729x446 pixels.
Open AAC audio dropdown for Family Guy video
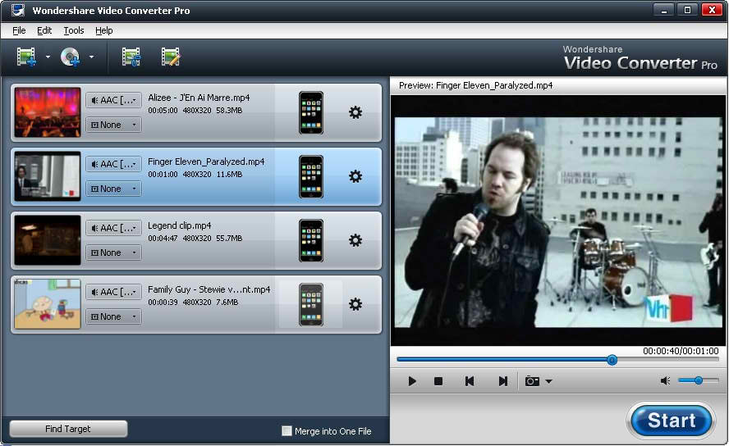[x=113, y=292]
